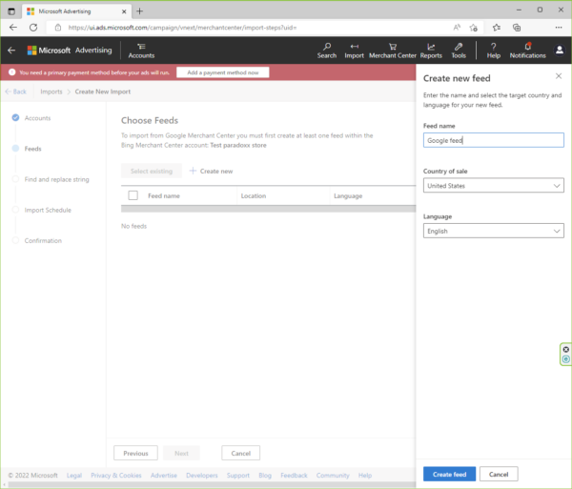Select the Feeds step in sidebar
The image size is (572, 489).
tap(32, 149)
